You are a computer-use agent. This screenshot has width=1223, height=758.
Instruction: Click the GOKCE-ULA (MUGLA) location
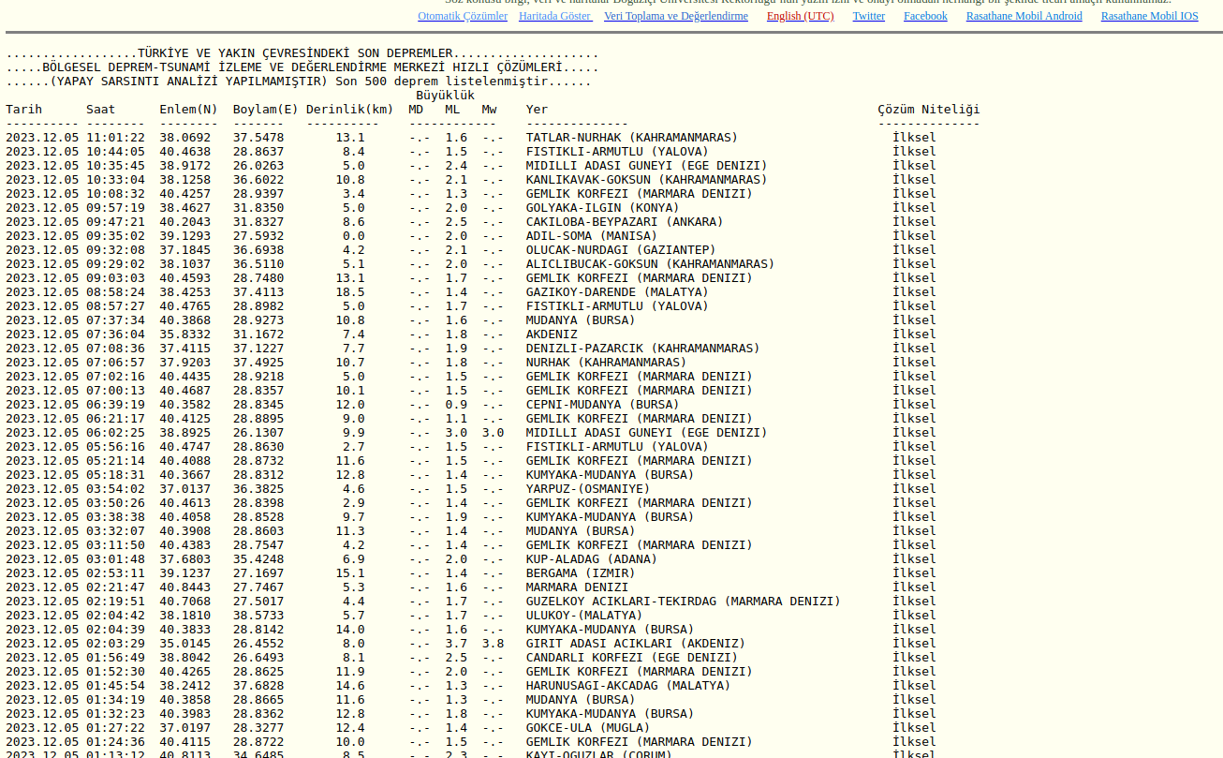pyautogui.click(x=587, y=728)
